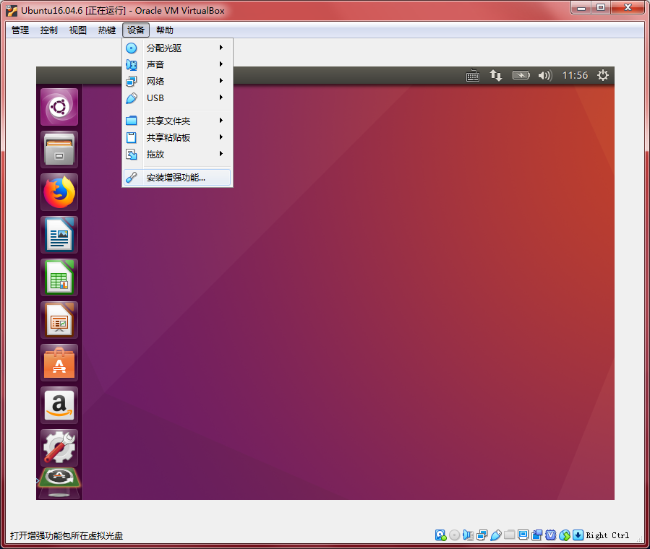
Task: Open the 热键 hotkey menu
Action: pyautogui.click(x=106, y=30)
